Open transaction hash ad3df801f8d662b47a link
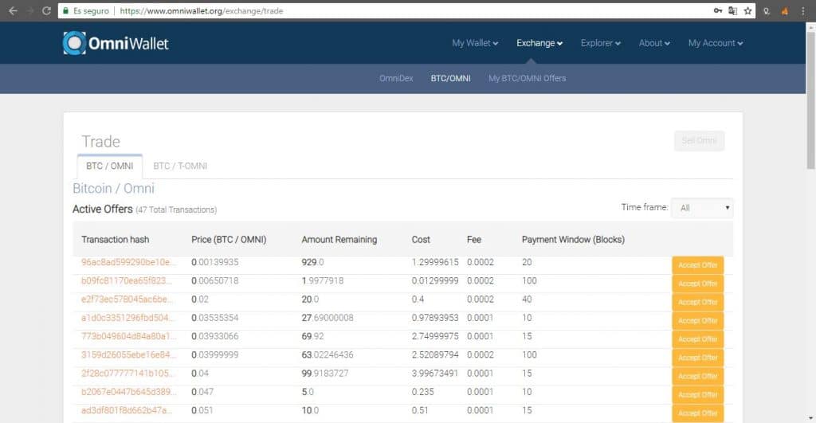The image size is (816, 423). click(x=127, y=410)
